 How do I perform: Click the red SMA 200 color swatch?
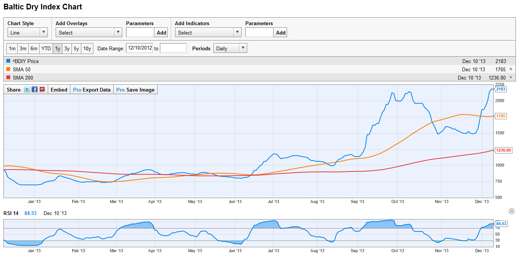pos(8,78)
